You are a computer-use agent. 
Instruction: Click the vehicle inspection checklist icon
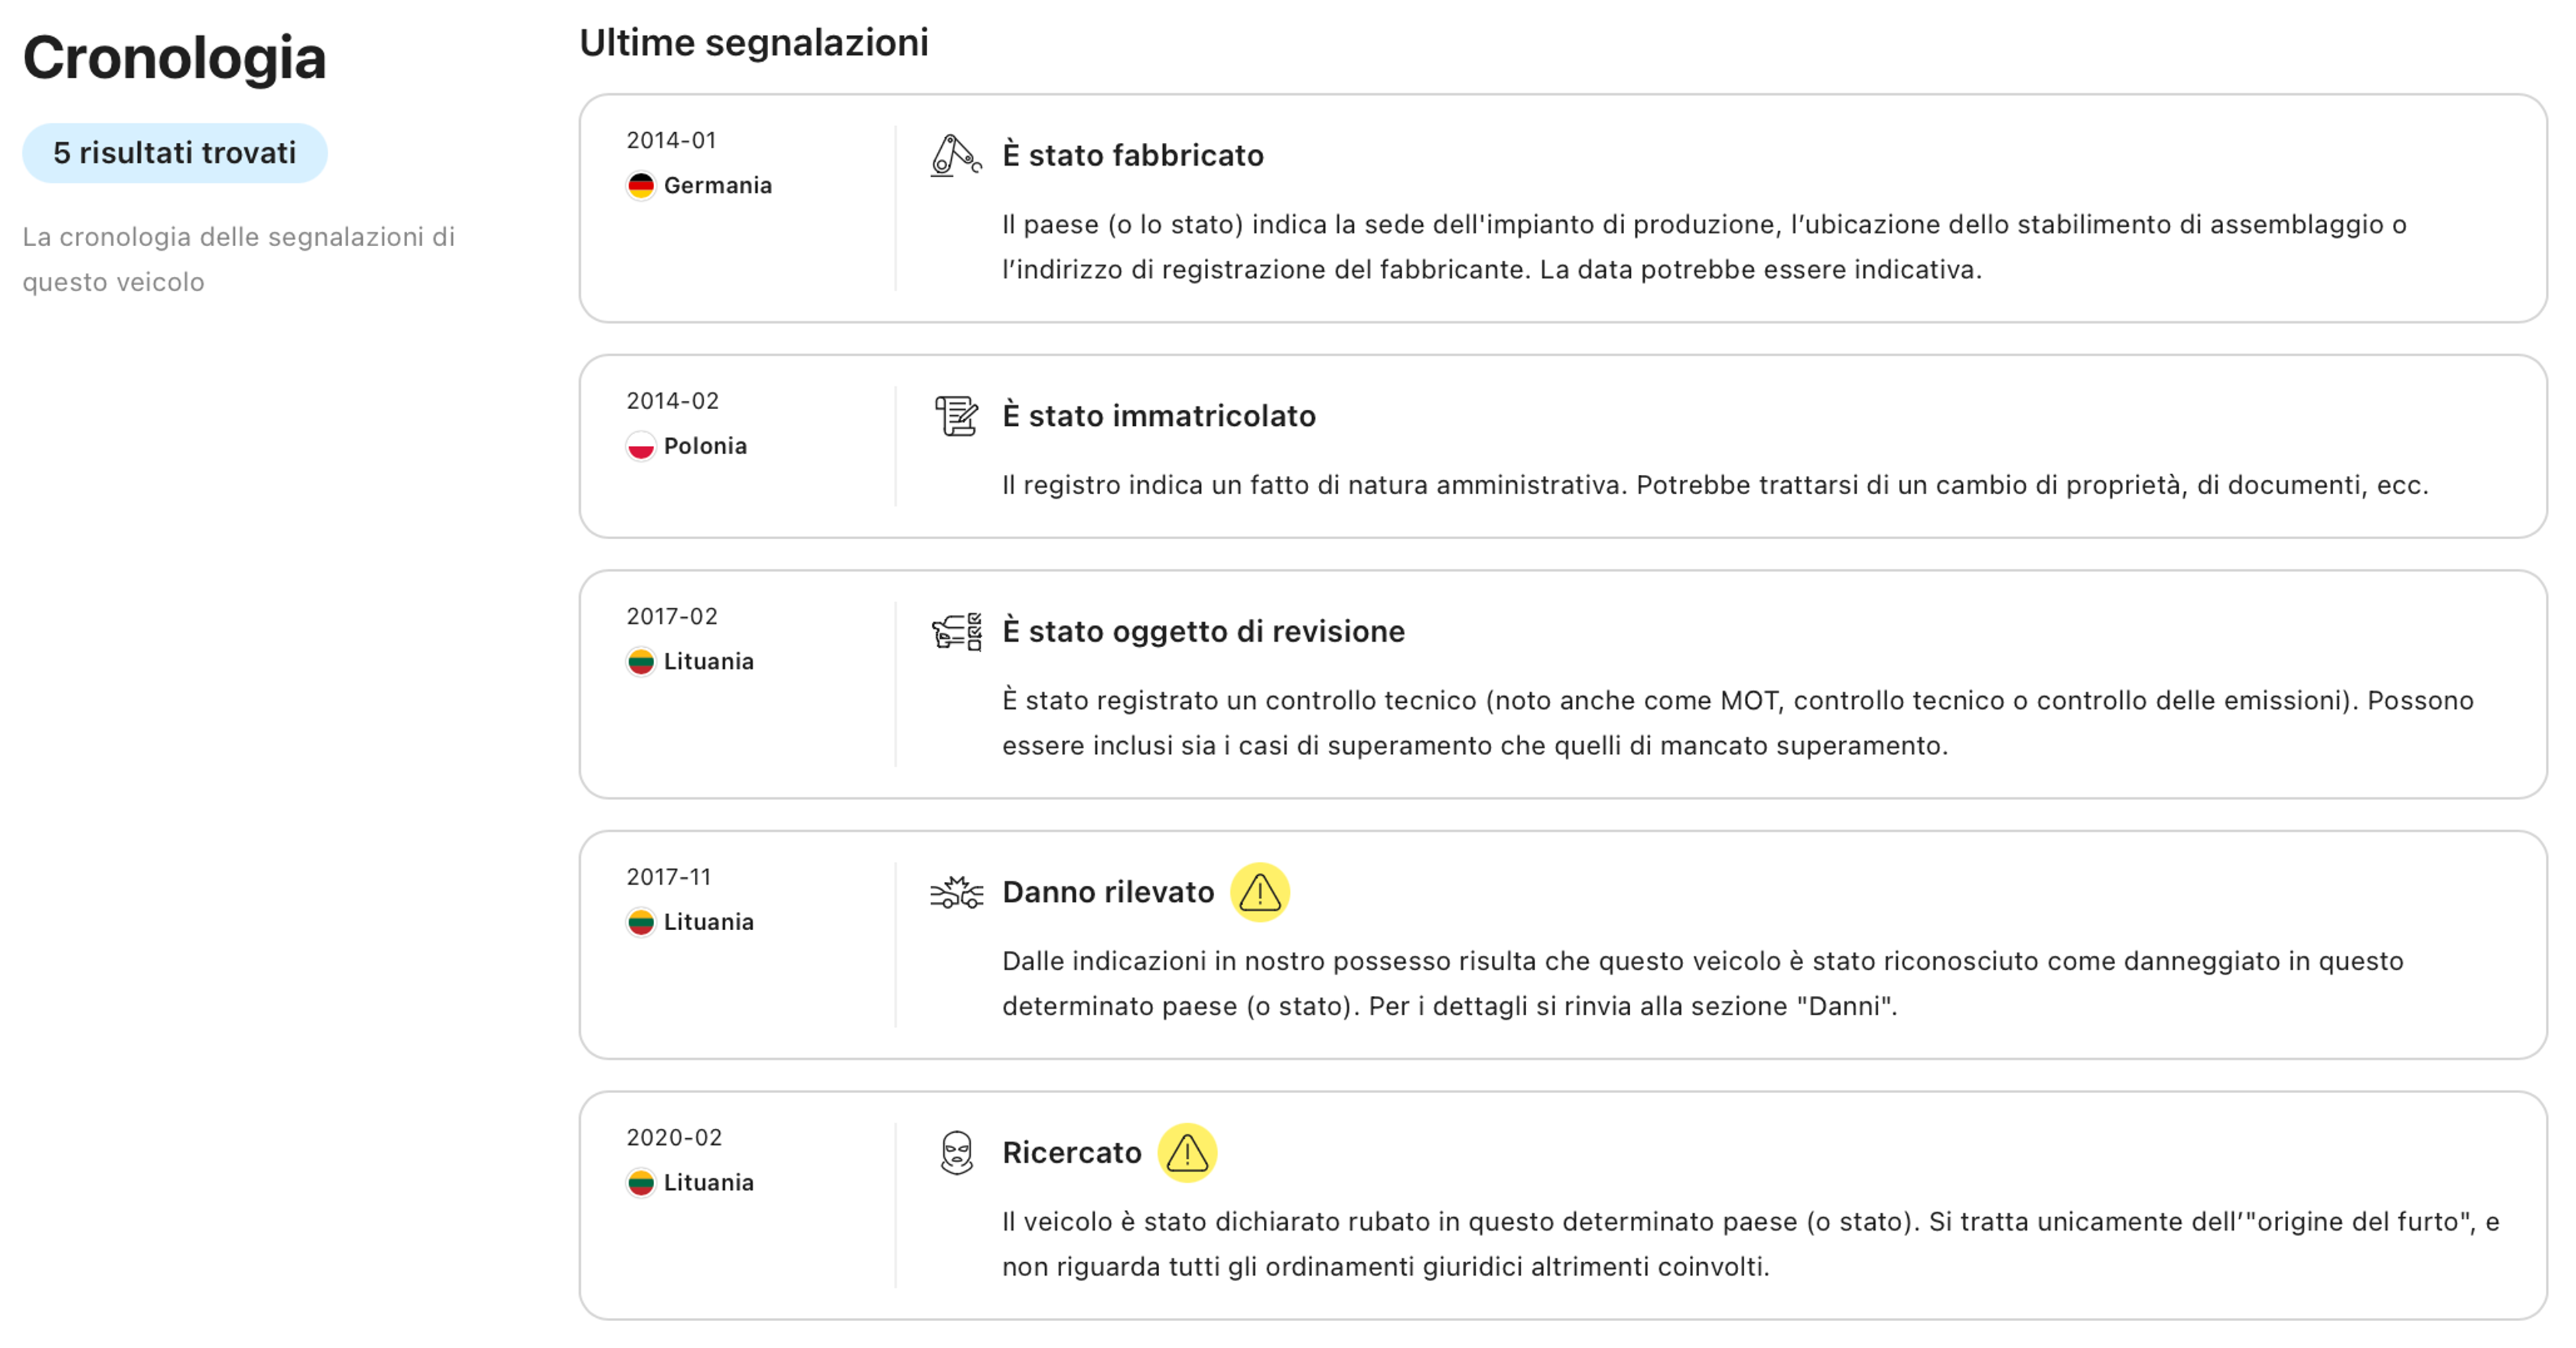point(956,632)
